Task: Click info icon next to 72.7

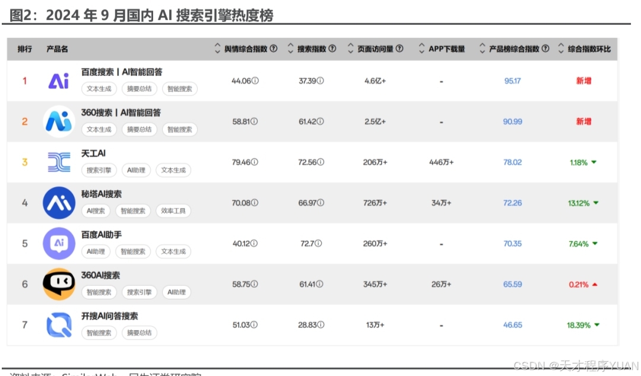Action: tap(318, 244)
